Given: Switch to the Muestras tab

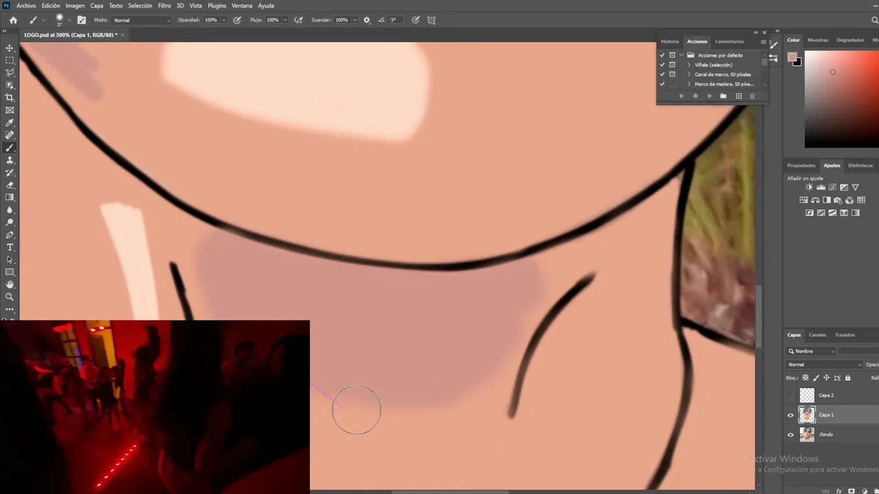Looking at the screenshot, I should click(x=818, y=40).
